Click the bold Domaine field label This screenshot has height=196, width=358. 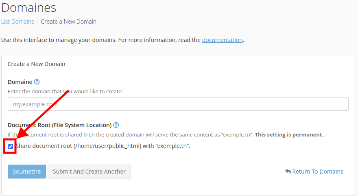pos(20,82)
